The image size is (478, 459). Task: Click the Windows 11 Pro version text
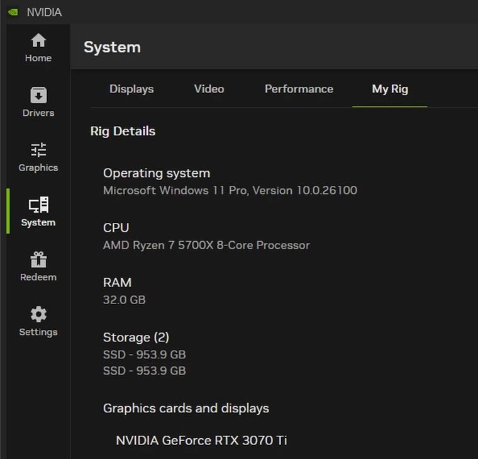pyautogui.click(x=230, y=190)
